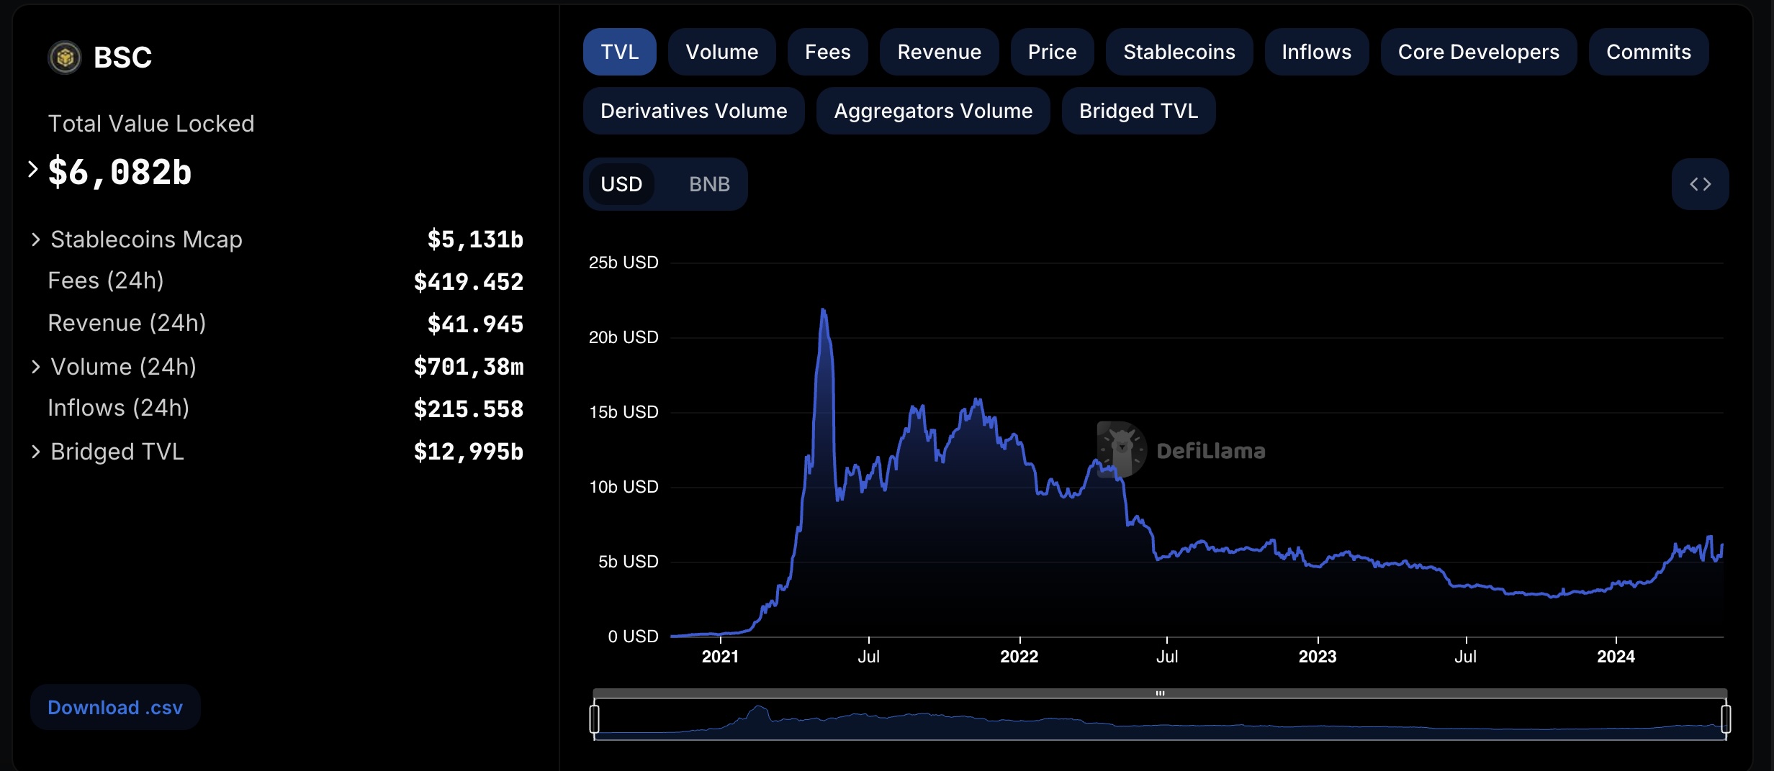Open the embed code icon button
This screenshot has width=1774, height=771.
(1700, 184)
